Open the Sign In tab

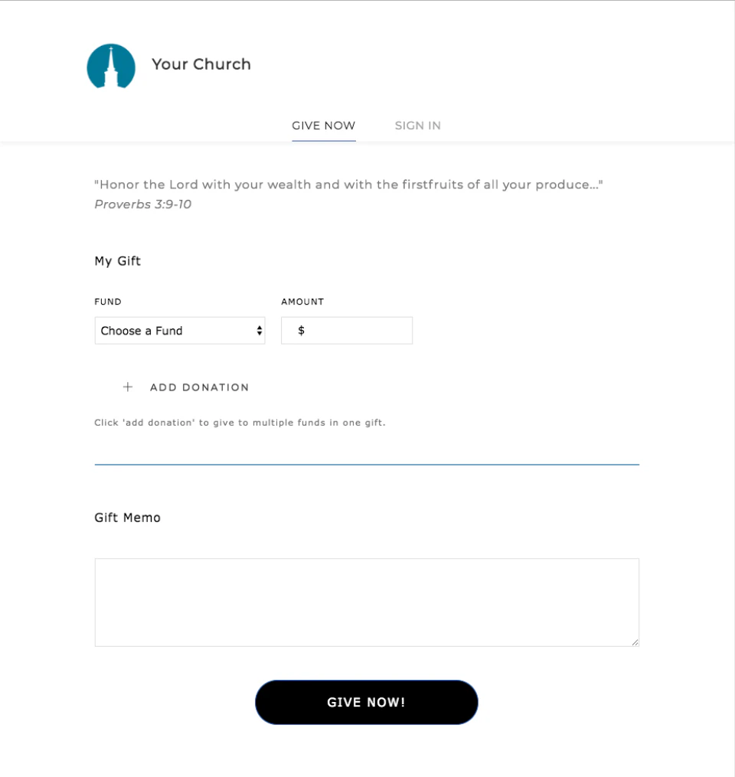point(417,126)
